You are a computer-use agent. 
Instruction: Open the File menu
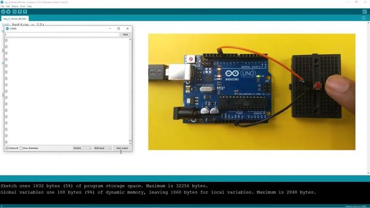[x=2, y=6]
